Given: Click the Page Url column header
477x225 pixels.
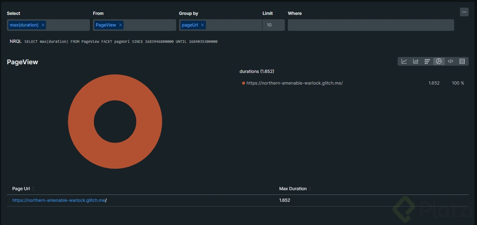Looking at the screenshot, I should click(21, 189).
